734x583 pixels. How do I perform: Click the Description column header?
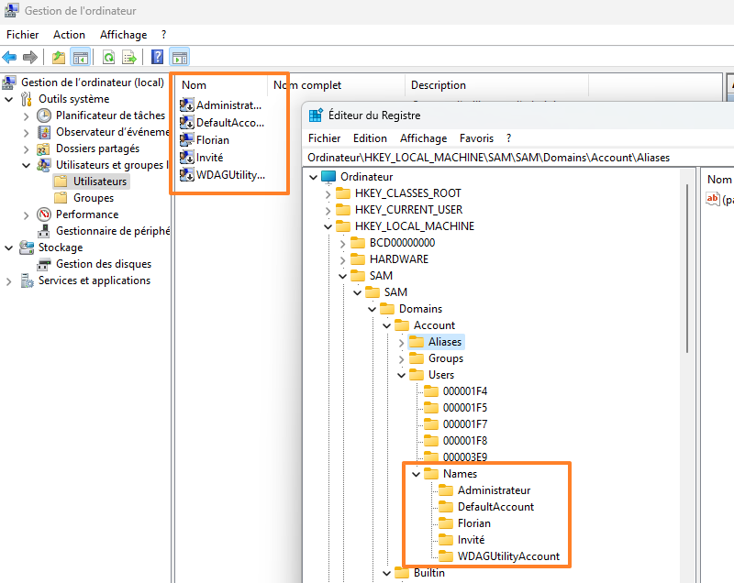tap(438, 85)
